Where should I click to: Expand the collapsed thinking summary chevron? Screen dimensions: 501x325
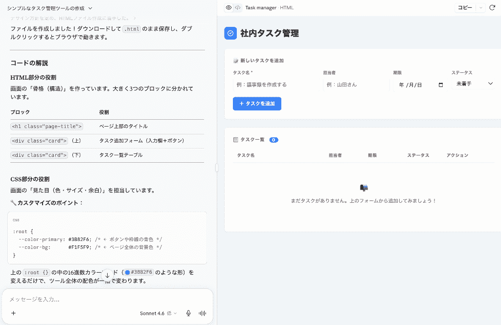pos(135,19)
